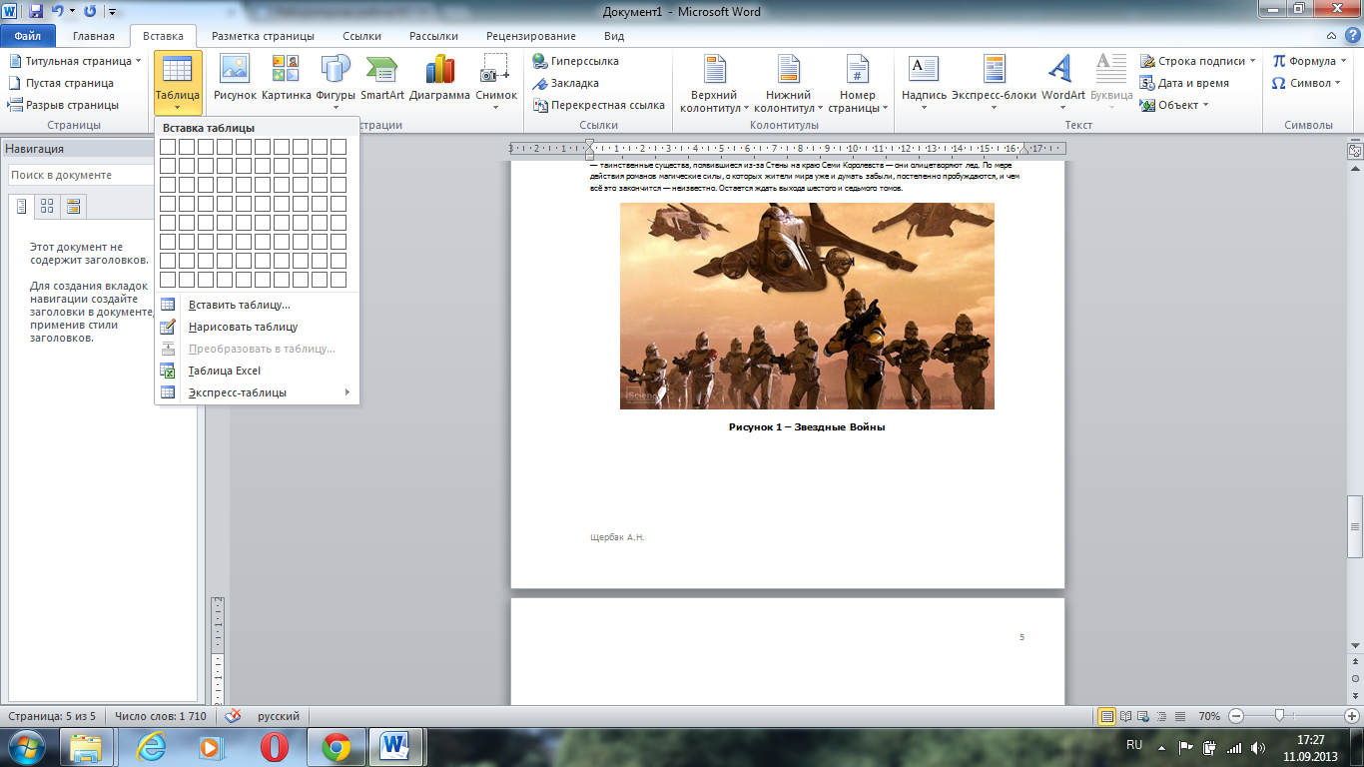Choose Нарисовать таблицу menu item
The height and width of the screenshot is (767, 1364).
[257, 327]
